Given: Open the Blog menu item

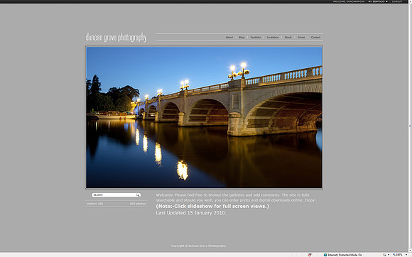Looking at the screenshot, I should [242, 38].
